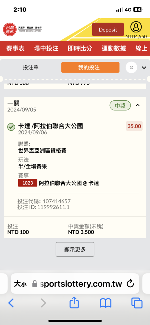The height and width of the screenshot is (325, 150).
Task: Open 即時比分 menu item
Action: 80,48
